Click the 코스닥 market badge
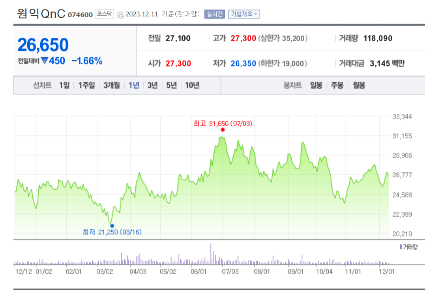The image size is (425, 290). (x=104, y=14)
